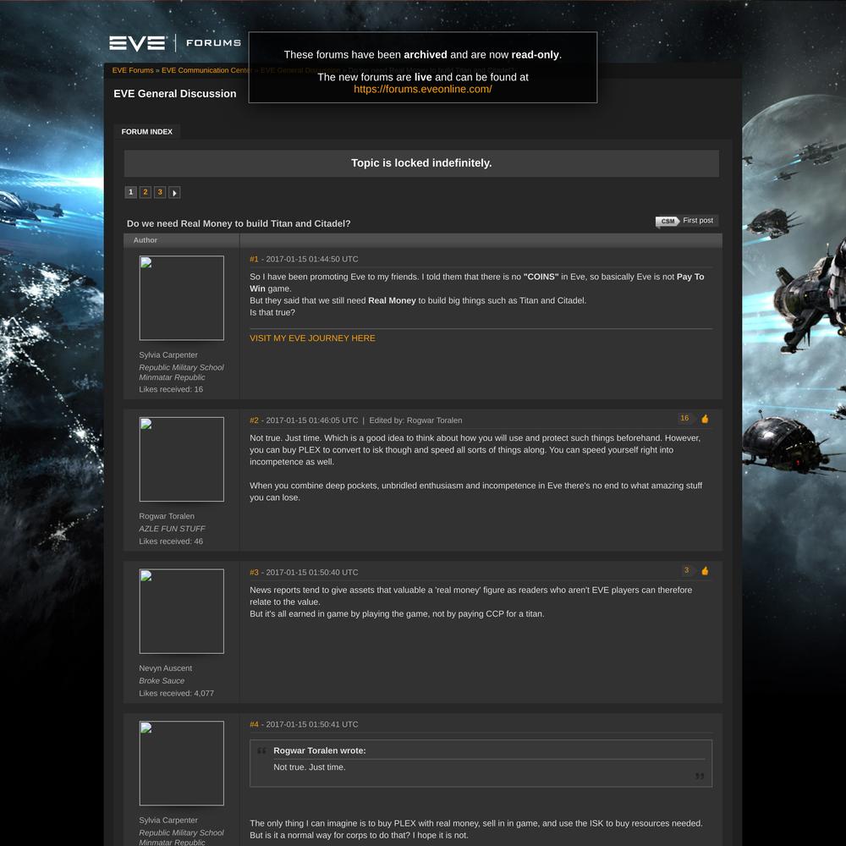
Task: Click the like count 3 on post #3
Action: [x=686, y=570]
